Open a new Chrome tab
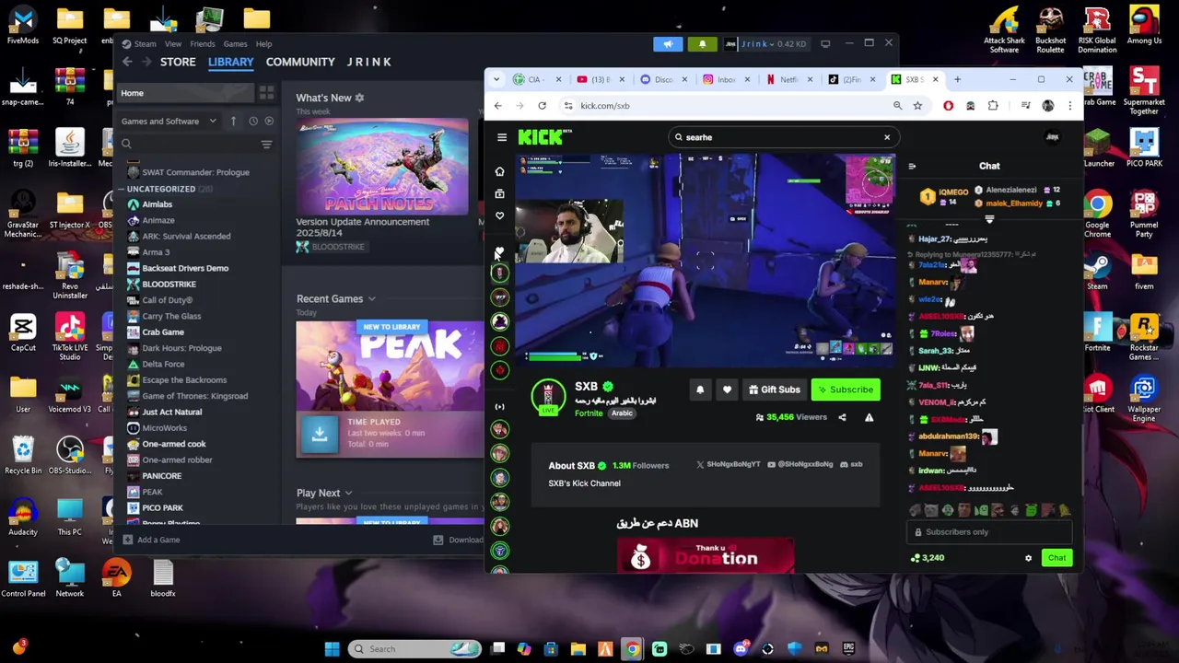 click(957, 80)
